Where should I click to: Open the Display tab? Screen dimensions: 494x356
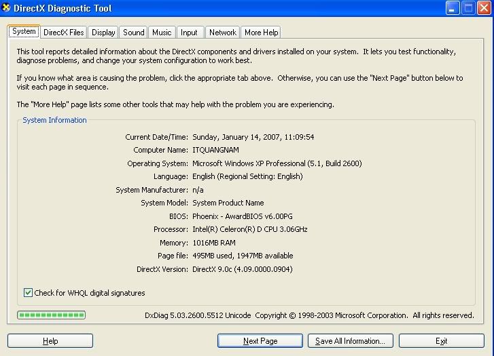[x=103, y=33]
